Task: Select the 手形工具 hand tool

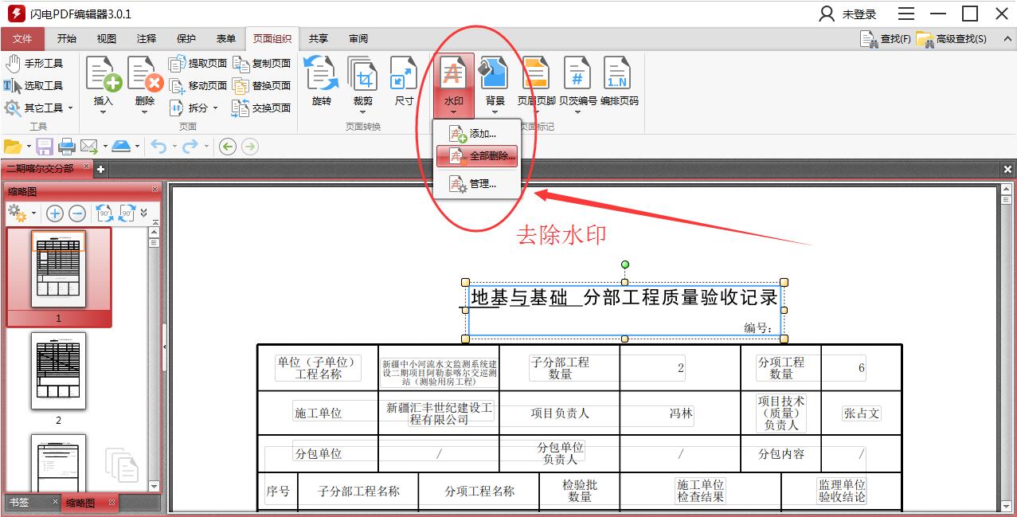Action: pyautogui.click(x=34, y=63)
